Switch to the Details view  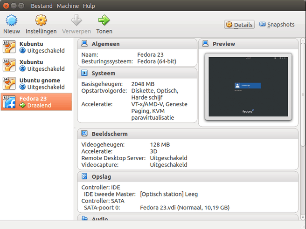[239, 25]
